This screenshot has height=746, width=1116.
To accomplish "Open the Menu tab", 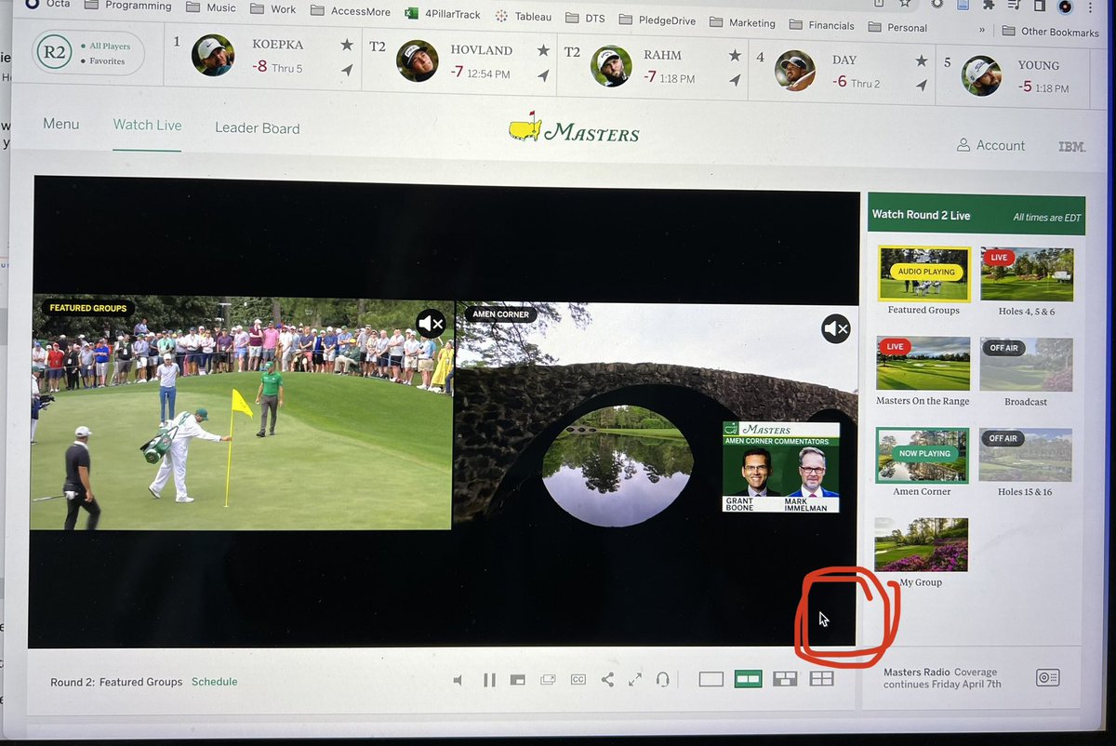I will coord(60,124).
